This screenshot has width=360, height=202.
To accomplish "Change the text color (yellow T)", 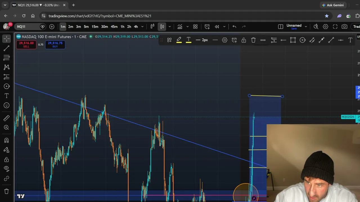I will (188, 40).
